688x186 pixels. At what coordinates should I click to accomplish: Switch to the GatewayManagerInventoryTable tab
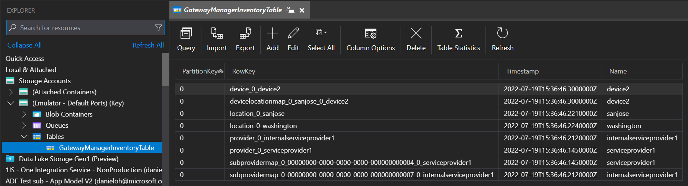[233, 10]
